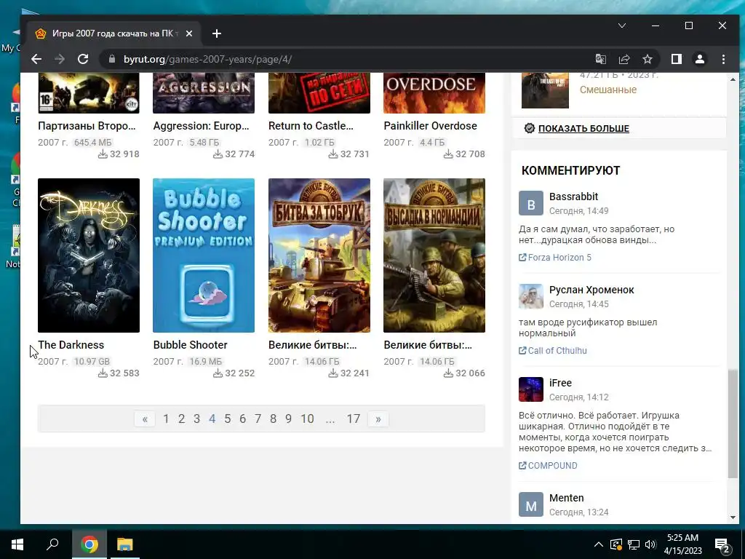Viewport: 745px width, 559px height.
Task: Open Forza Horizon 5 comment link
Action: (x=559, y=258)
